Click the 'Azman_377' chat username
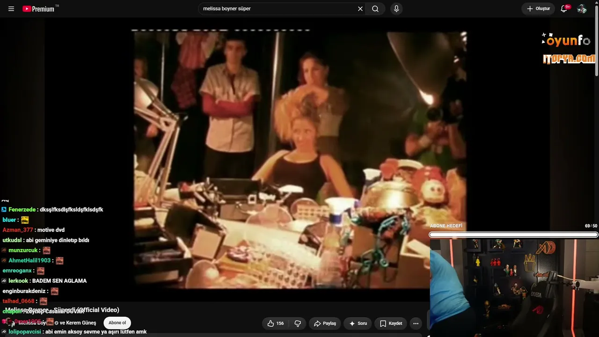The width and height of the screenshot is (599, 337). [x=18, y=230]
